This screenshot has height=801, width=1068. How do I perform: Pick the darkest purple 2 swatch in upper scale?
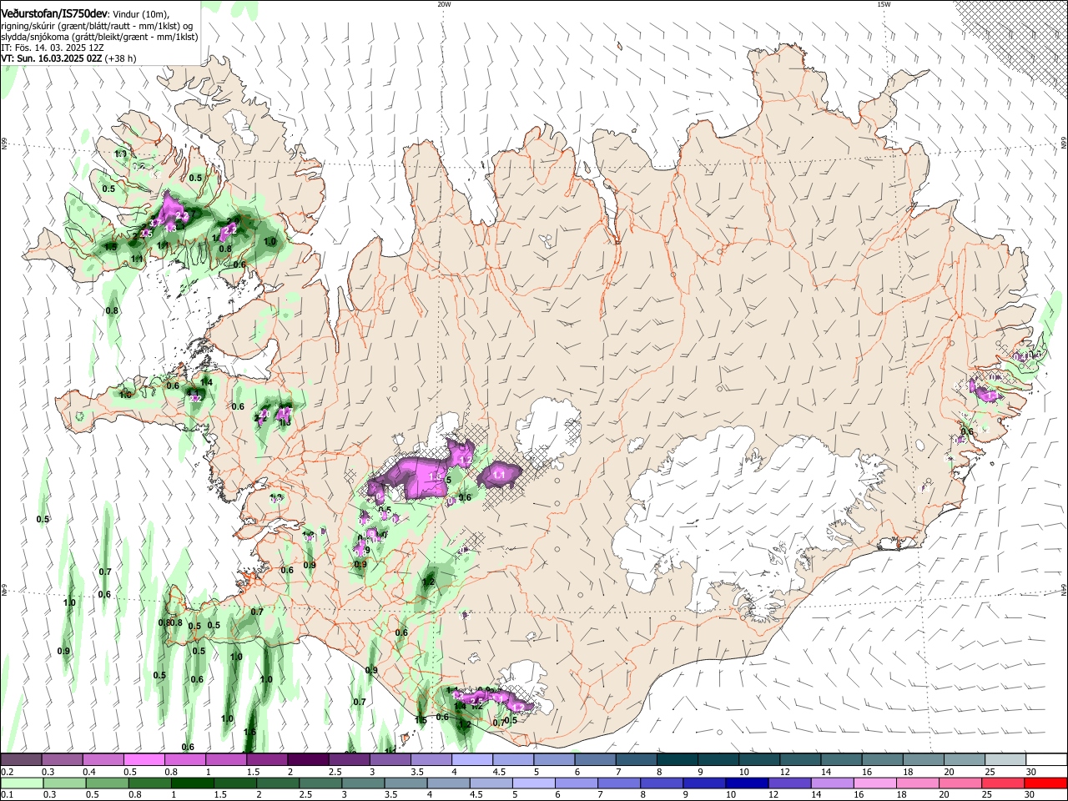[307, 760]
